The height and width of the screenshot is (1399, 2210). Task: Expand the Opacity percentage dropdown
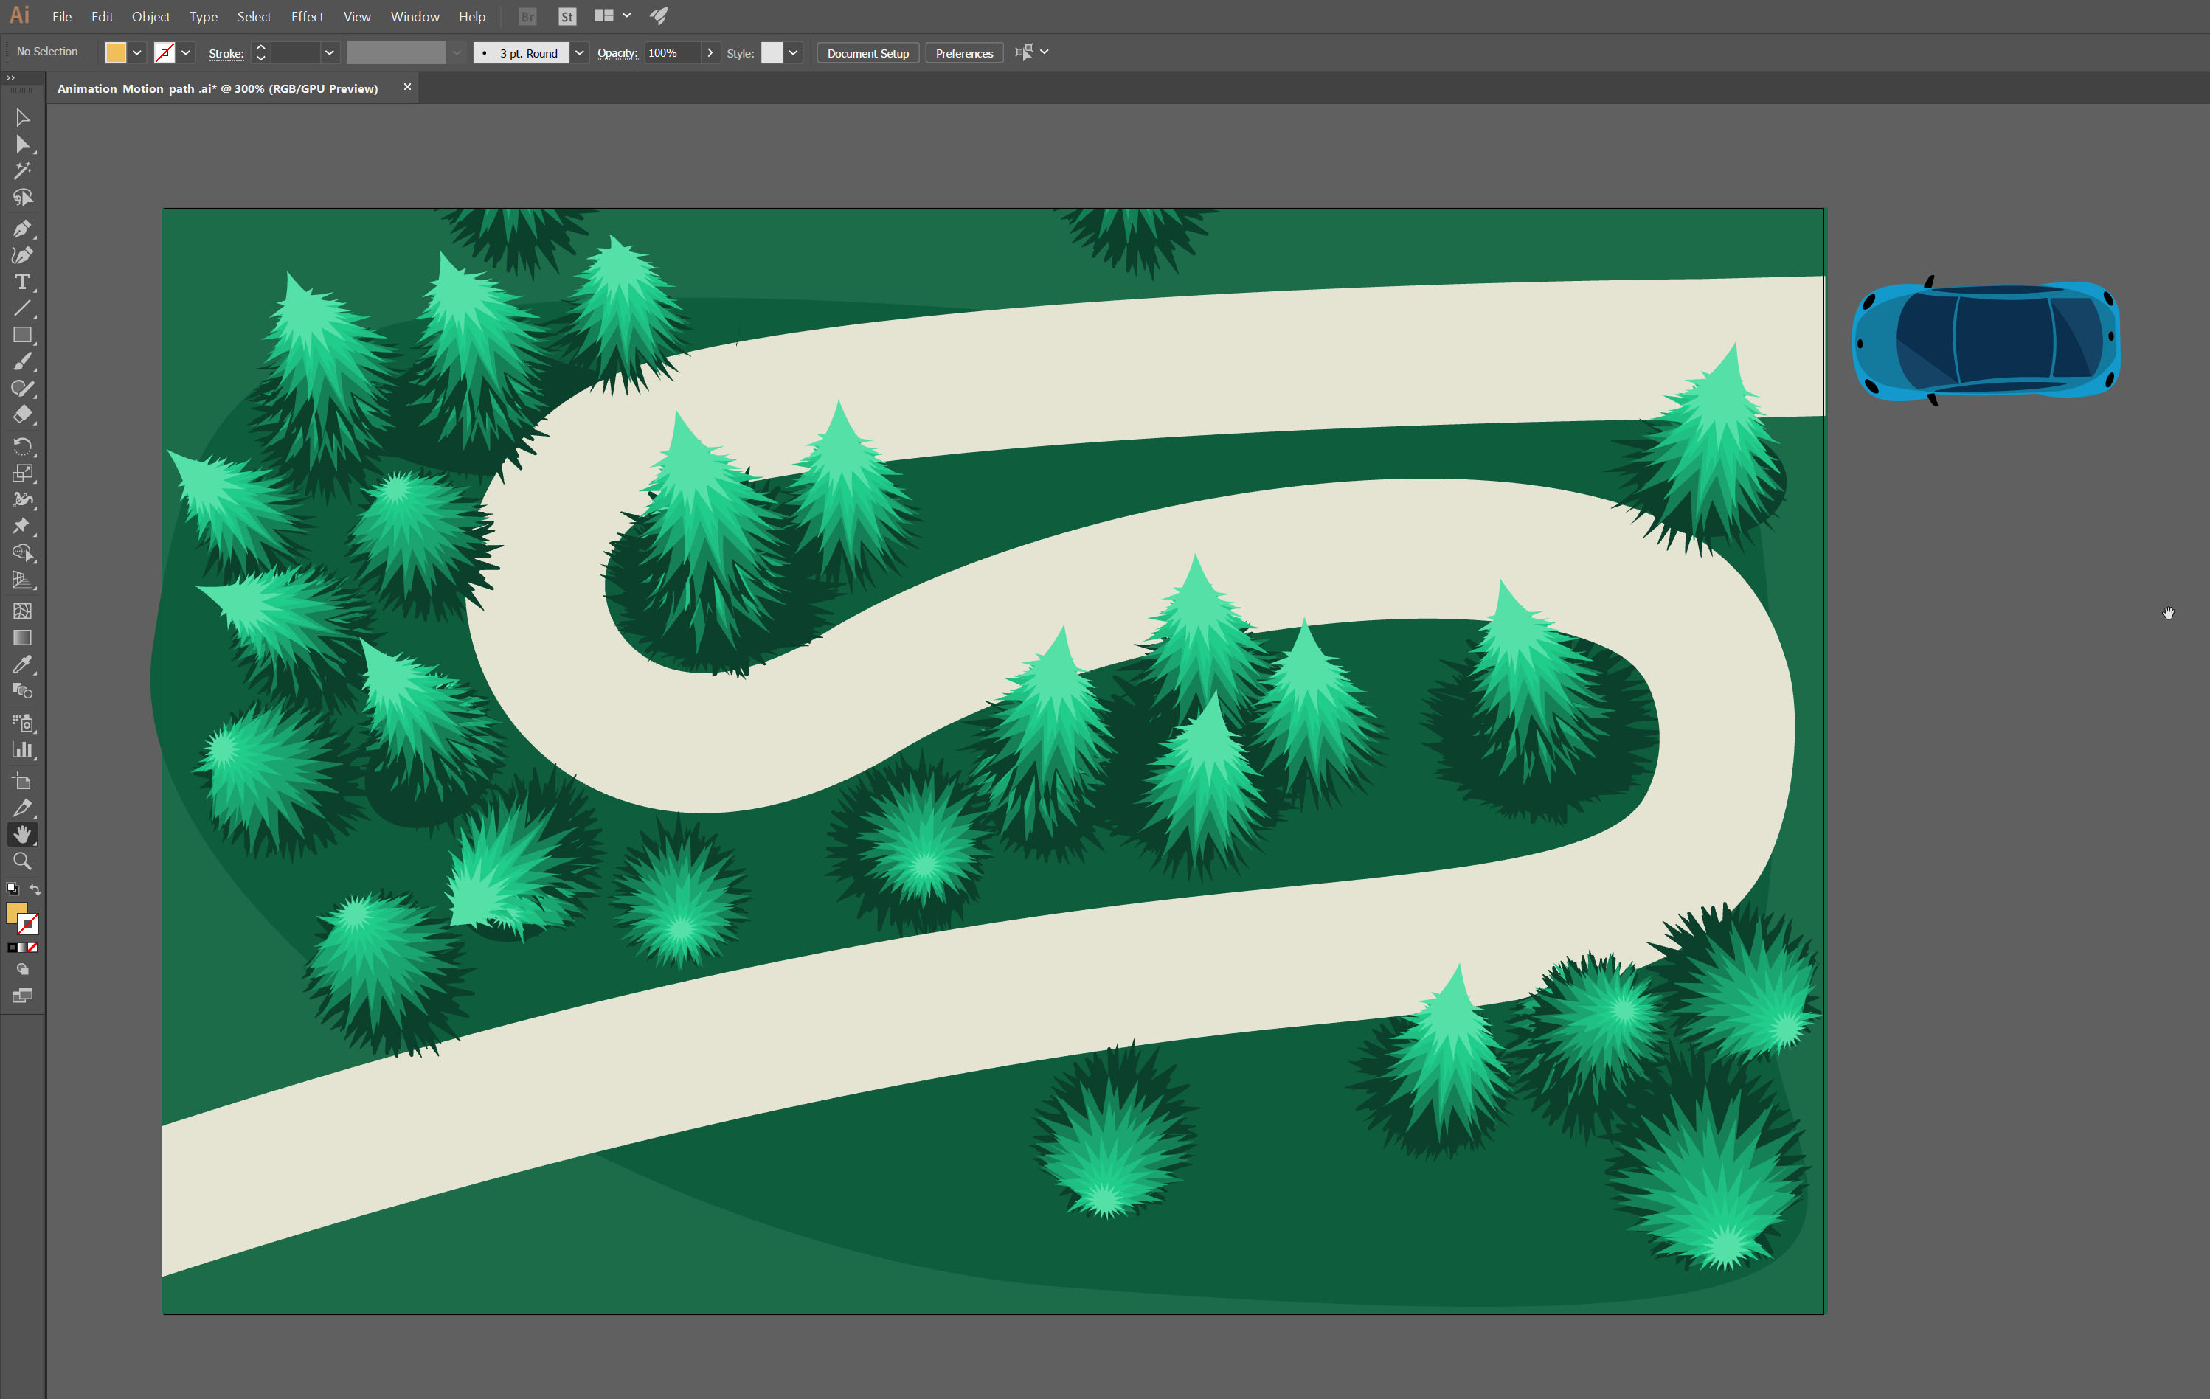(x=705, y=53)
